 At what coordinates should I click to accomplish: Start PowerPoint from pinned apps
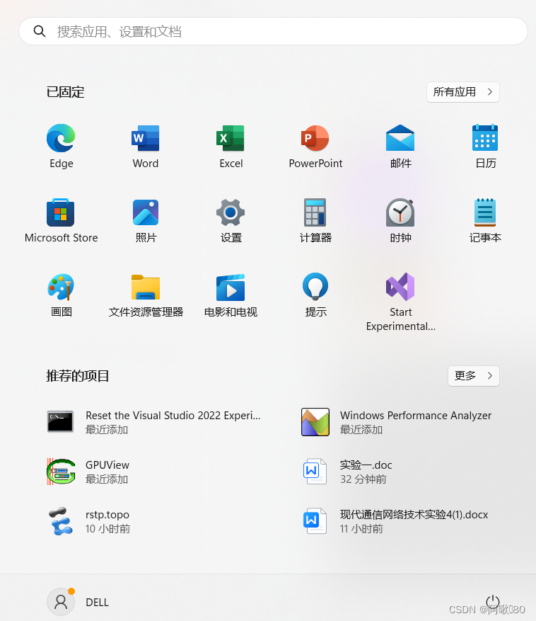point(315,138)
